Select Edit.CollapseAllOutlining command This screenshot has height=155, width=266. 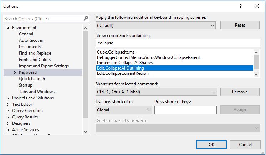175,68
